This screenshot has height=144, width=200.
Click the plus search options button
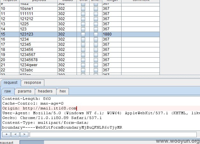pos(6,134)
